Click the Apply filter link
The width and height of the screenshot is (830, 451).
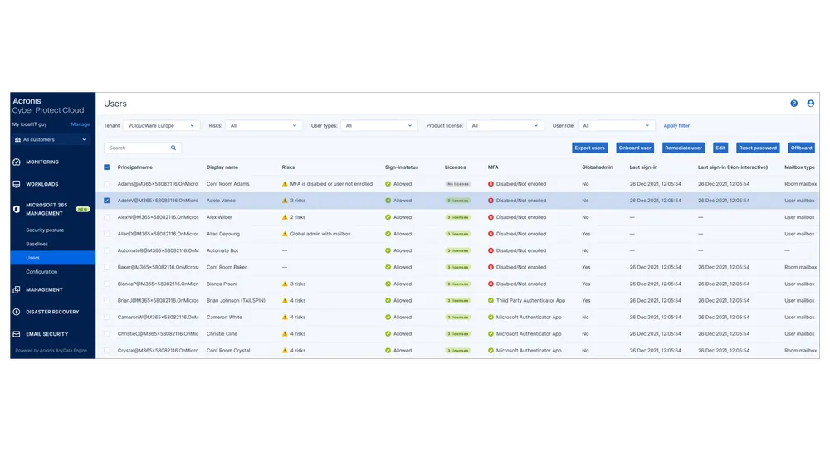pyautogui.click(x=676, y=126)
